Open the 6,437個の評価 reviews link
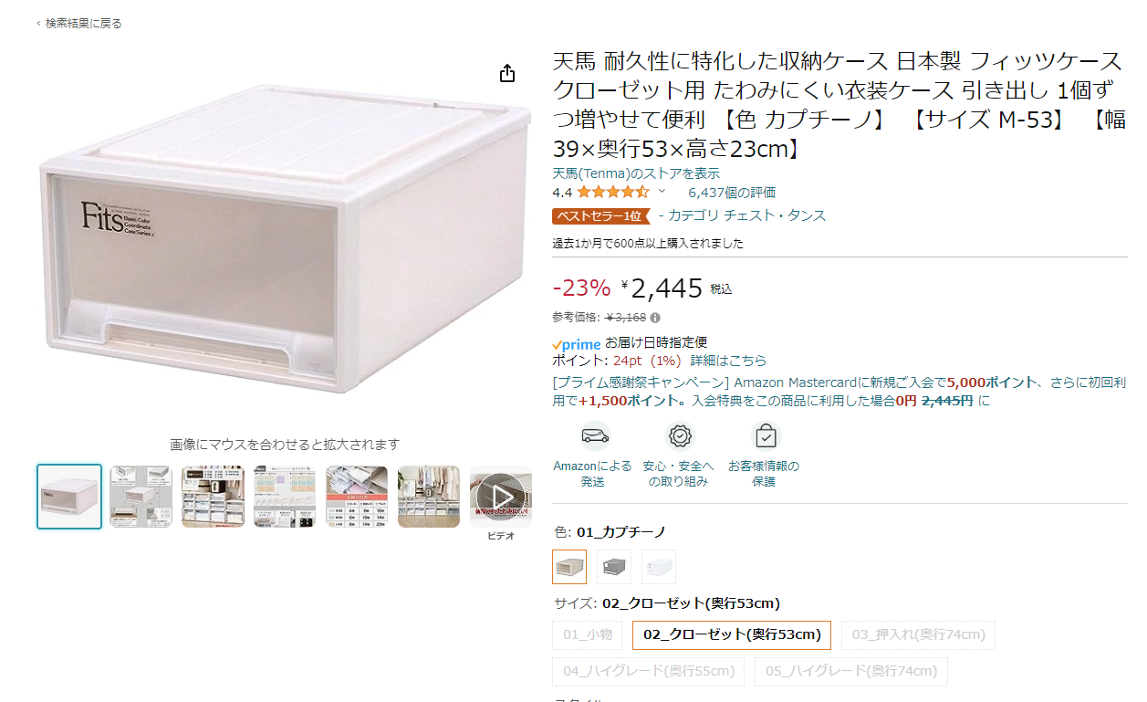The height and width of the screenshot is (702, 1147). [732, 192]
